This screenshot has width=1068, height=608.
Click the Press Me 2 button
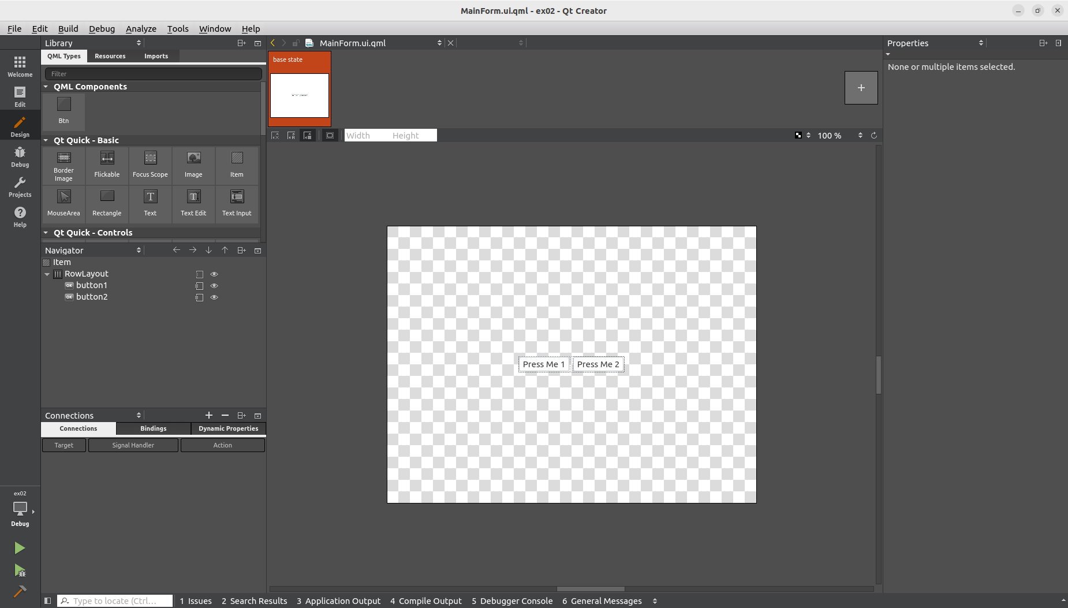pyautogui.click(x=598, y=364)
